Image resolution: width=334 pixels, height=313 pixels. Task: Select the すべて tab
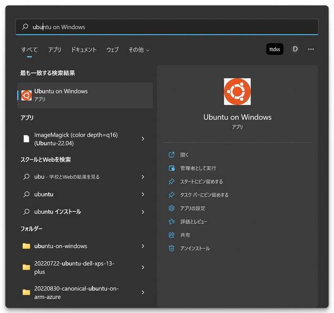coord(30,50)
